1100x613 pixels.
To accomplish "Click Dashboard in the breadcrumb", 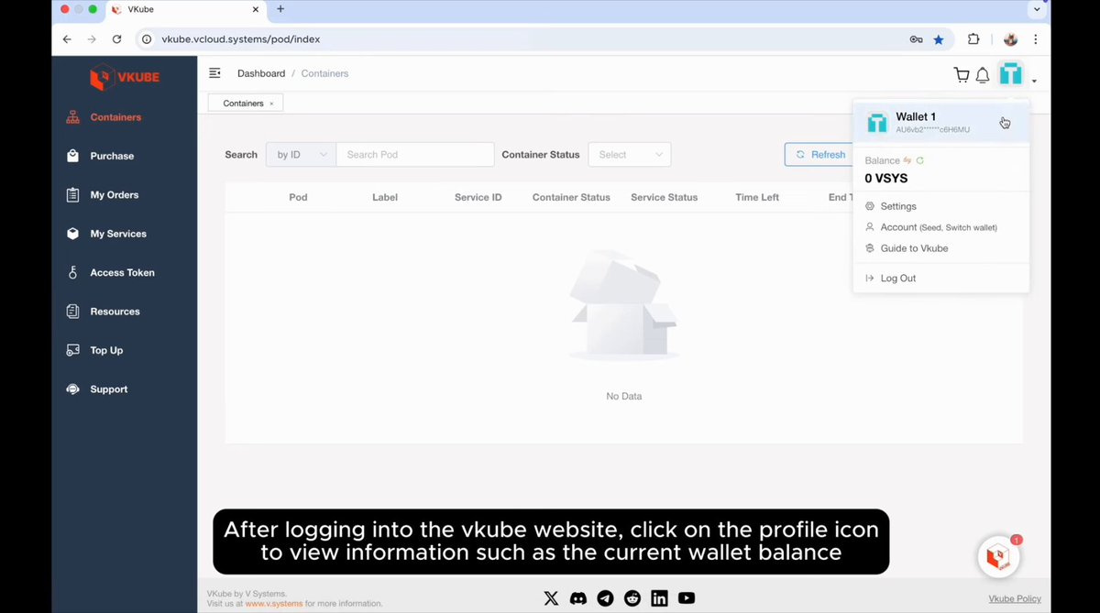I will click(261, 73).
